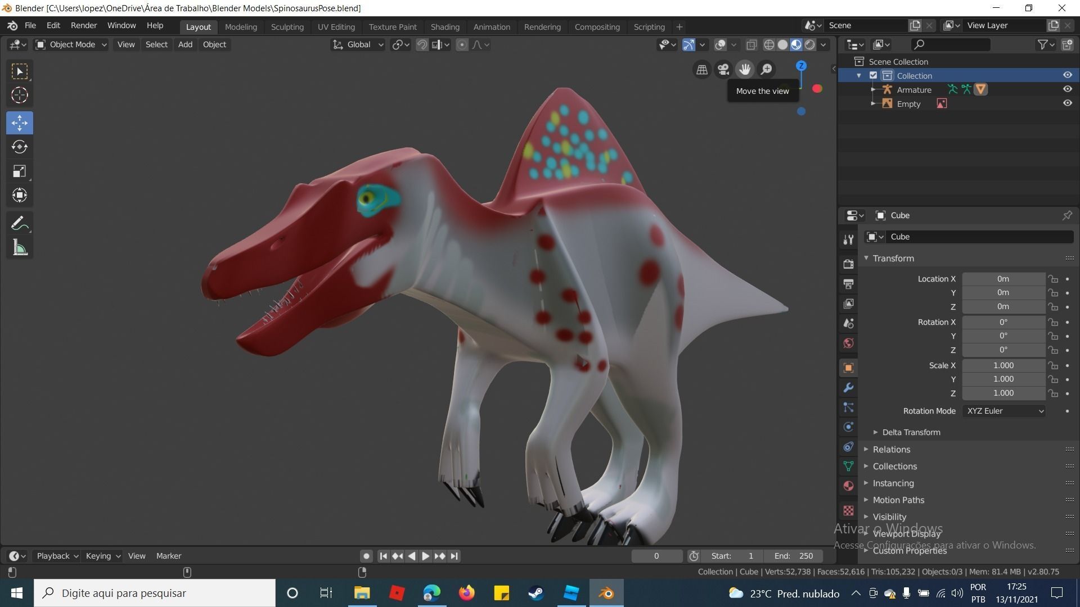Uncheck the Collection exclude checkbox

tap(873, 75)
